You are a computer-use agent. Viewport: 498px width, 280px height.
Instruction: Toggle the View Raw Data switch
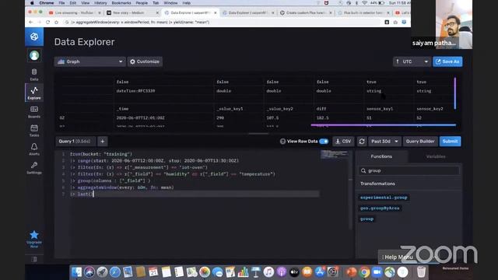tap(324, 142)
